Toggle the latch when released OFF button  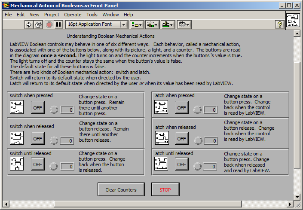coord(182,138)
